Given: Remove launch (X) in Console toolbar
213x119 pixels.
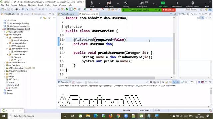Looking at the screenshot, I should point(151,82).
